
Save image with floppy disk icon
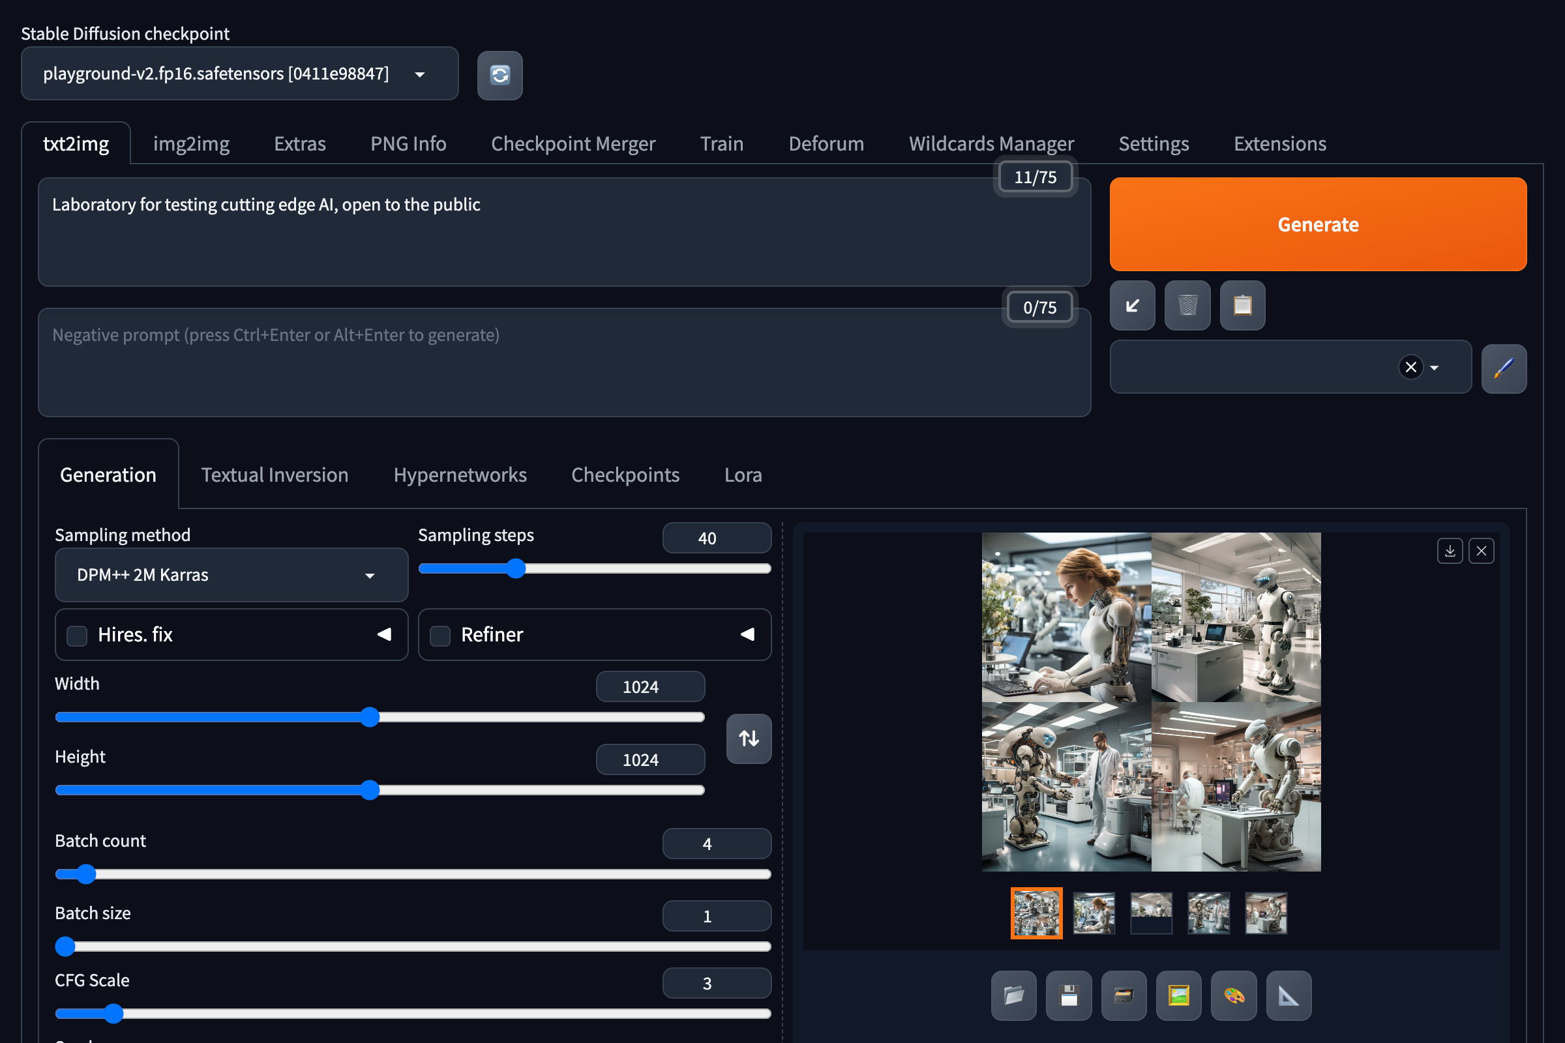(1069, 995)
